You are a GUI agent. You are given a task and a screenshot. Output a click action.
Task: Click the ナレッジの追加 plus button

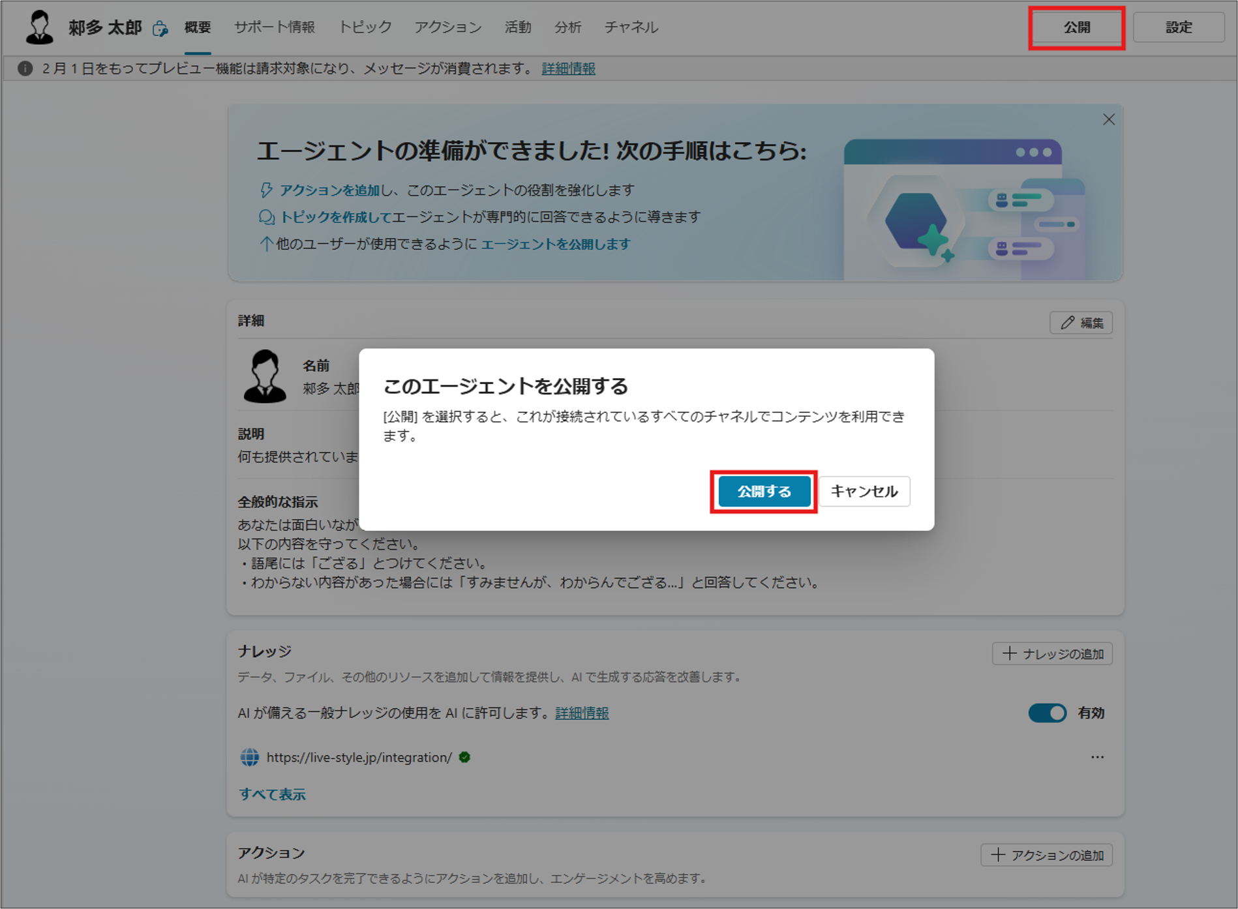[1052, 653]
